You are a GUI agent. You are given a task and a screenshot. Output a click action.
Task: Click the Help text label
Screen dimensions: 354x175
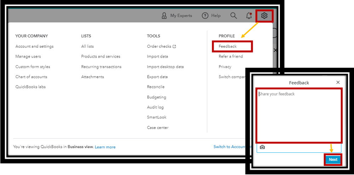(216, 16)
